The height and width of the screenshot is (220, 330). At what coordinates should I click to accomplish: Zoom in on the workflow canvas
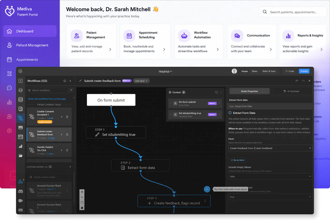point(82,192)
